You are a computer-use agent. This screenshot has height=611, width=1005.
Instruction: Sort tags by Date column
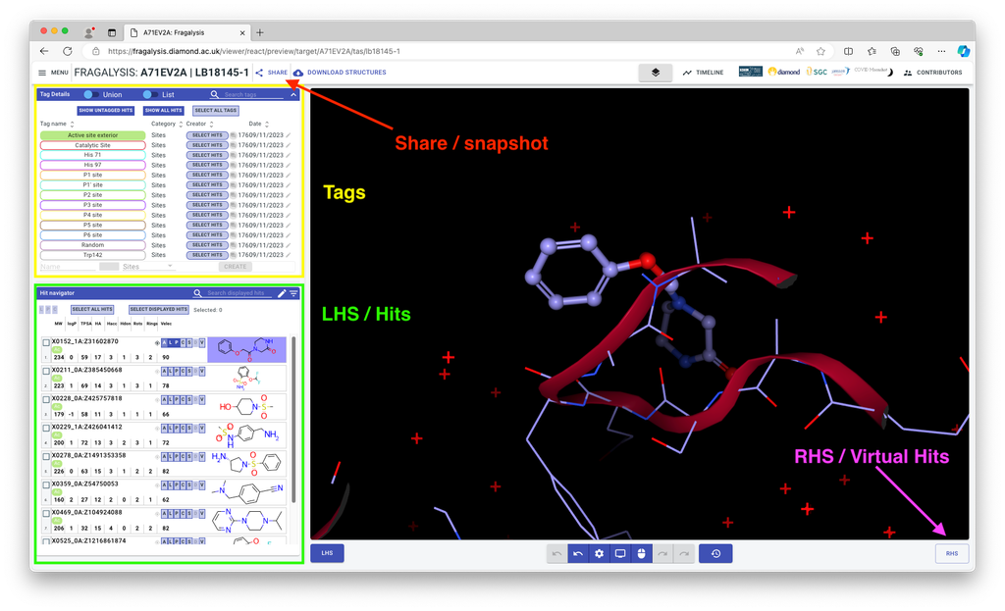coord(258,124)
